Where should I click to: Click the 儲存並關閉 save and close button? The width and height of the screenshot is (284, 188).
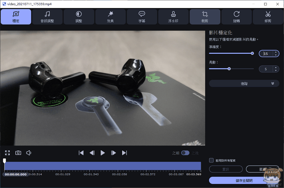(244, 180)
